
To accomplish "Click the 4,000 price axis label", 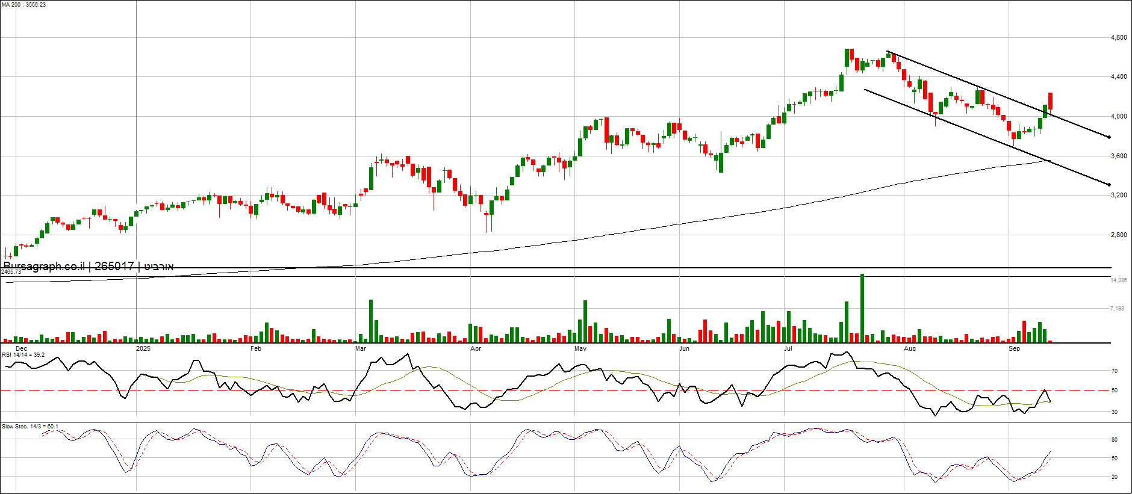I will (1119, 117).
